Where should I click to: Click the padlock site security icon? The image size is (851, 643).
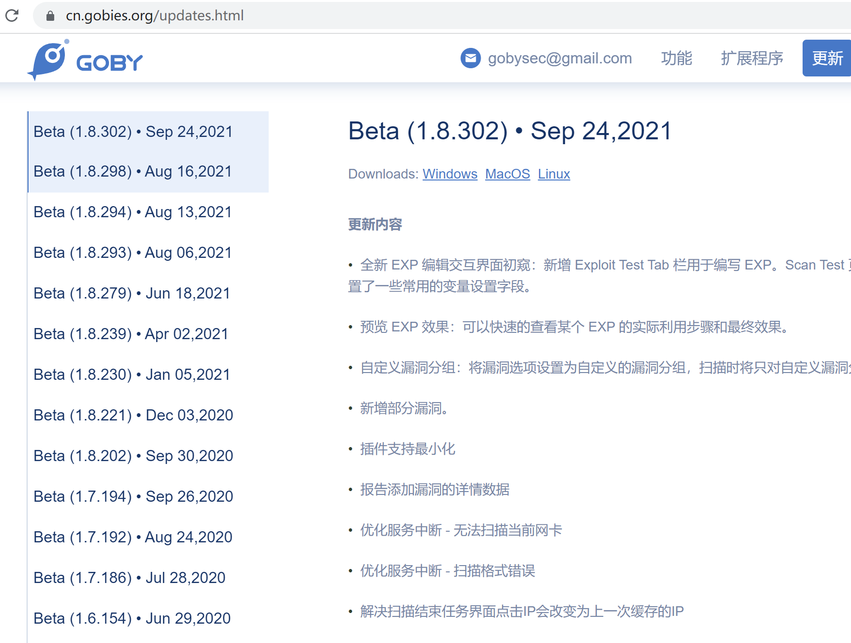pyautogui.click(x=50, y=16)
